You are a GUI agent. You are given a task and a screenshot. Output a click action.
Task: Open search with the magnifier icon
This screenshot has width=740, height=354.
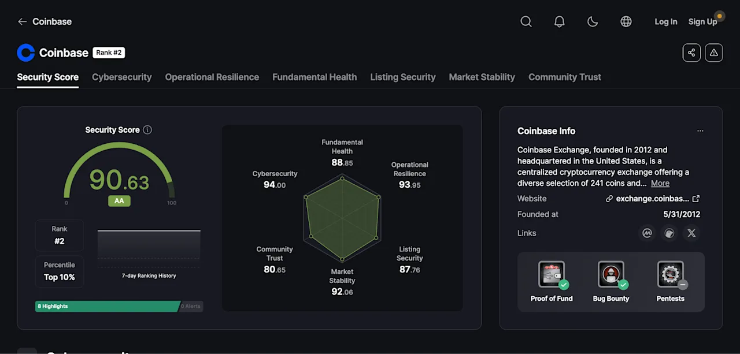pos(526,21)
